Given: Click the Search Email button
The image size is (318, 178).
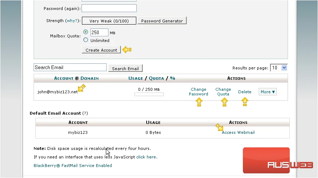Looking at the screenshot, I should [125, 68].
